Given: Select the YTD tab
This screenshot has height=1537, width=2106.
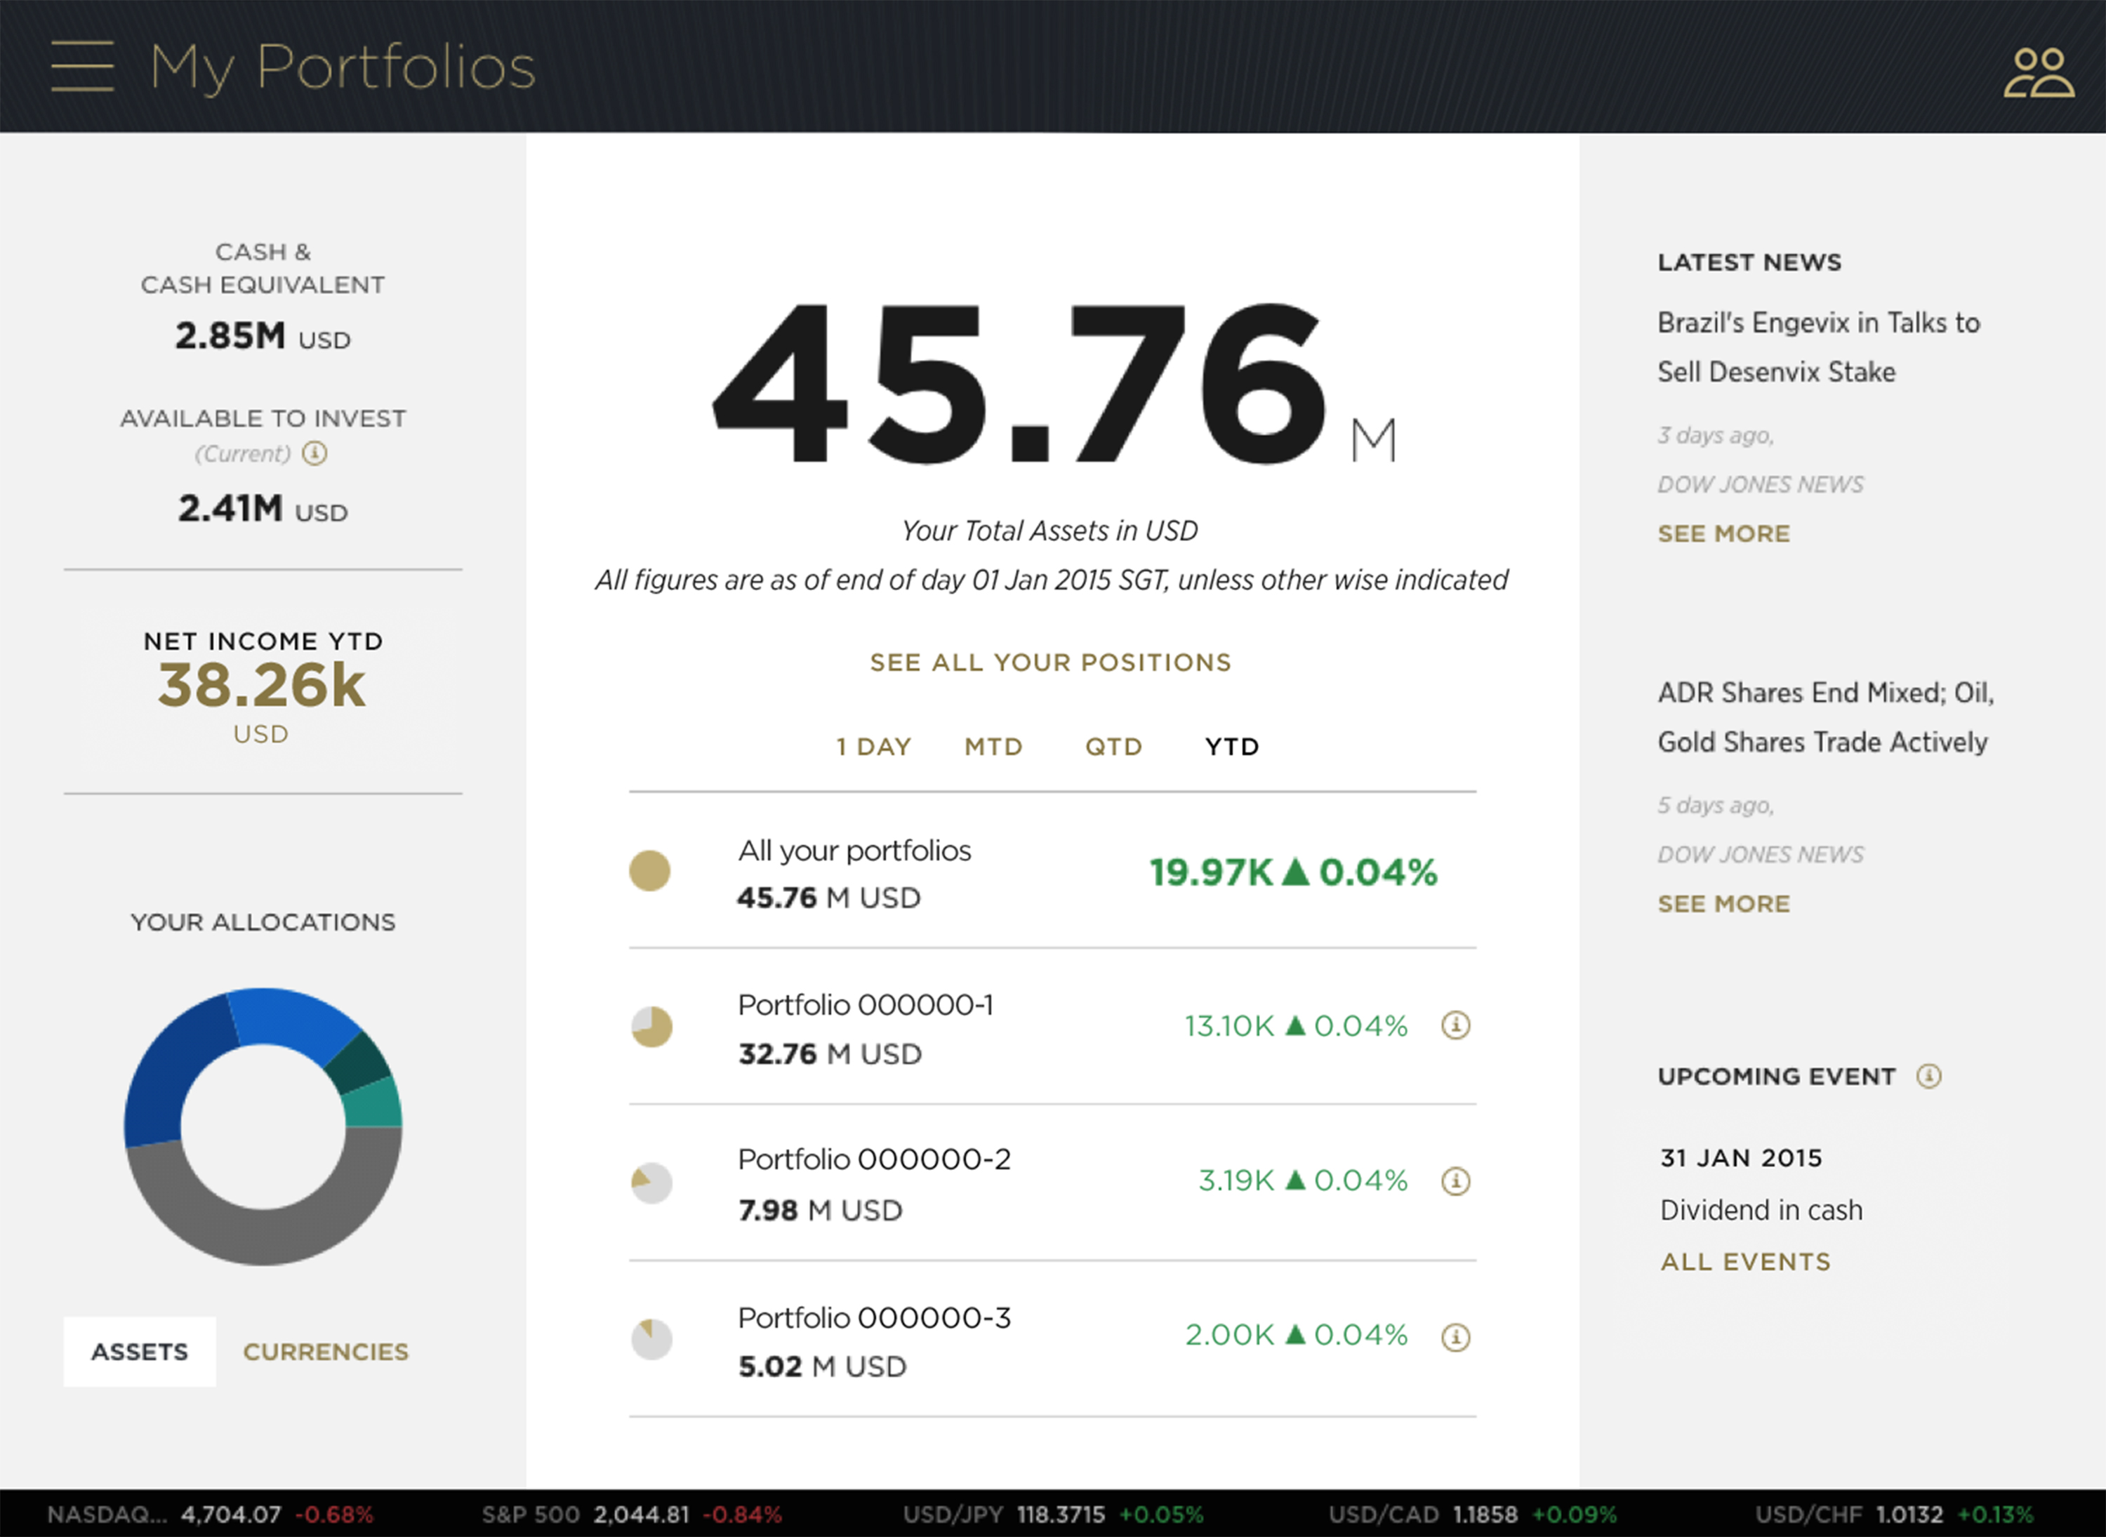Looking at the screenshot, I should (1231, 747).
